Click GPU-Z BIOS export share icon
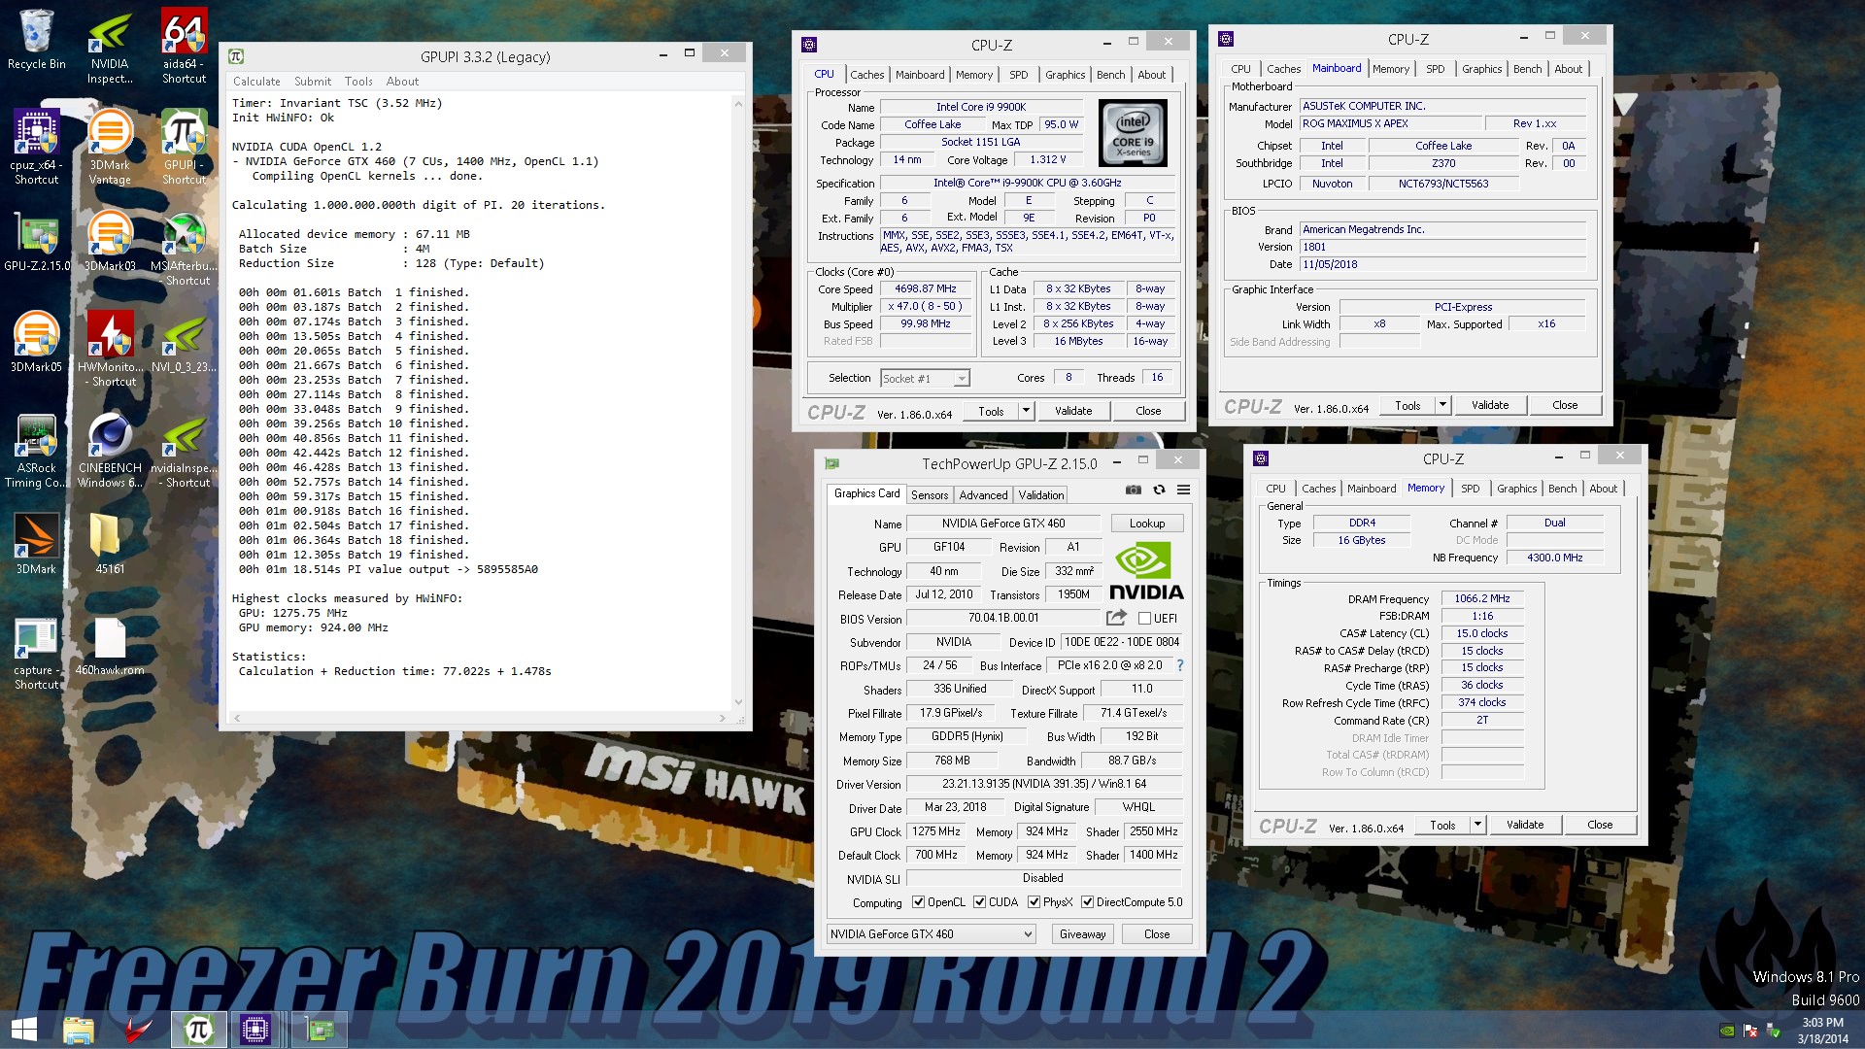1865x1049 pixels. pyautogui.click(x=1116, y=618)
